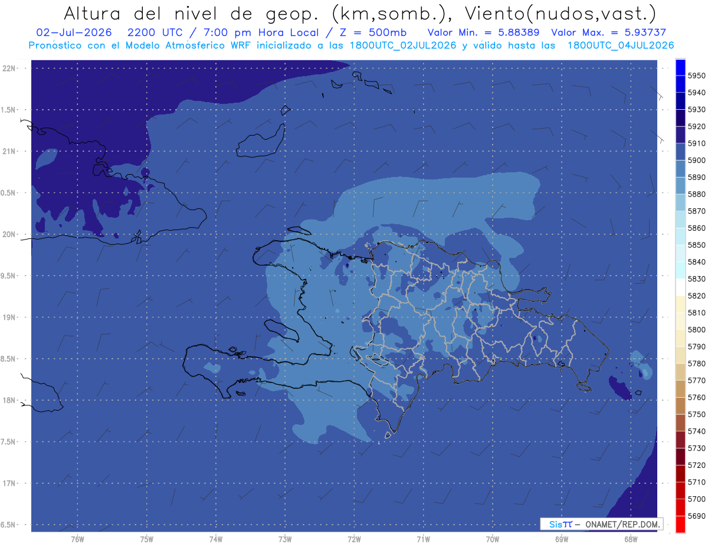Click the '5730' color bar value
The width and height of the screenshot is (708, 547).
(697, 448)
